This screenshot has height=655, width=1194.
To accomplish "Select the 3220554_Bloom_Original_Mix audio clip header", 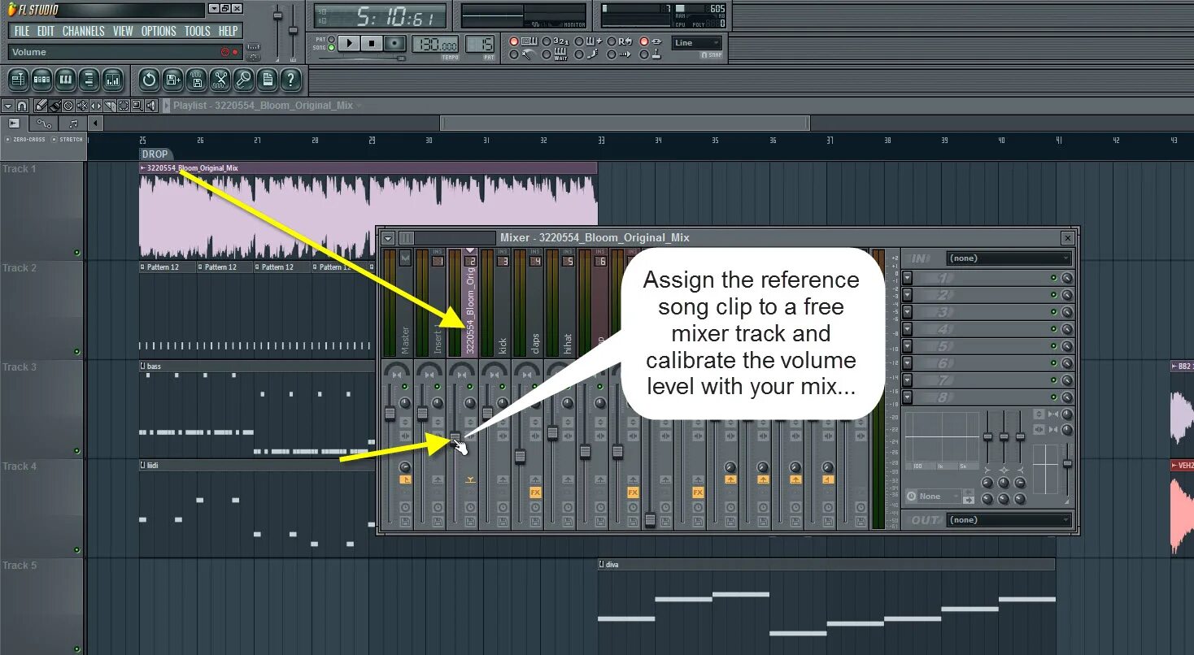I will pyautogui.click(x=368, y=168).
